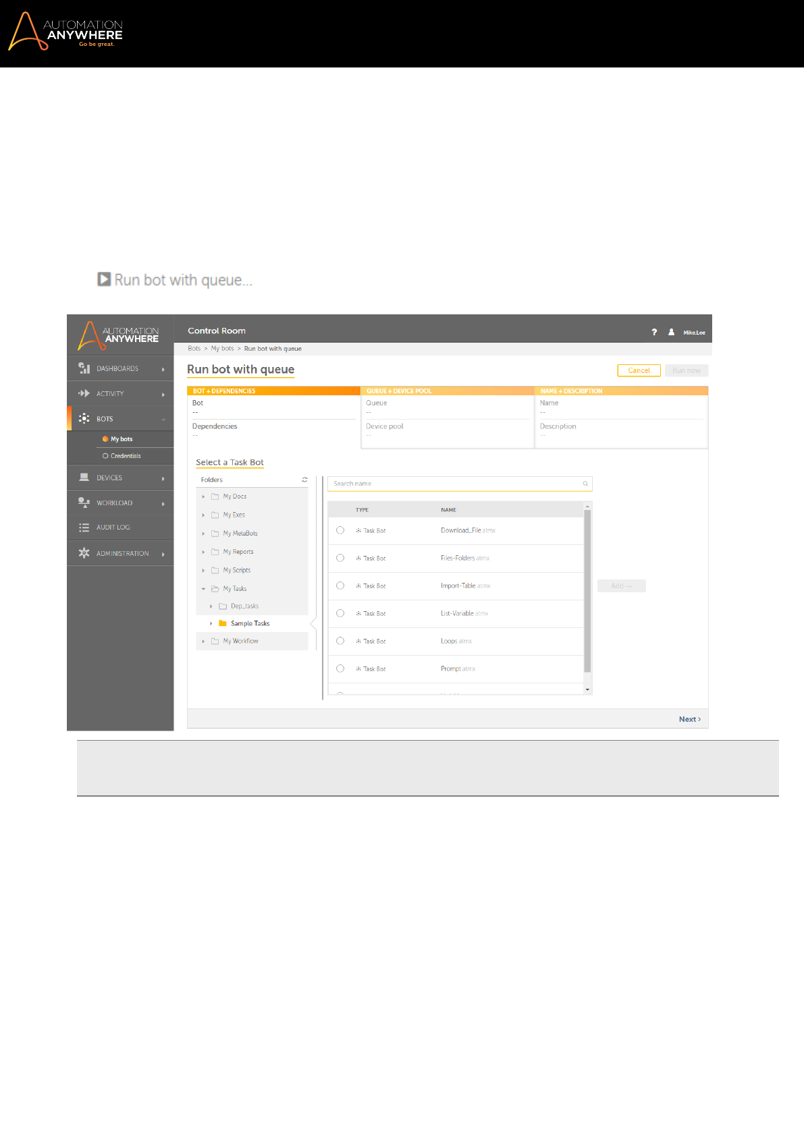The image size is (804, 1136).
Task: Expand the My Exes folder arrow
Action: 203,515
